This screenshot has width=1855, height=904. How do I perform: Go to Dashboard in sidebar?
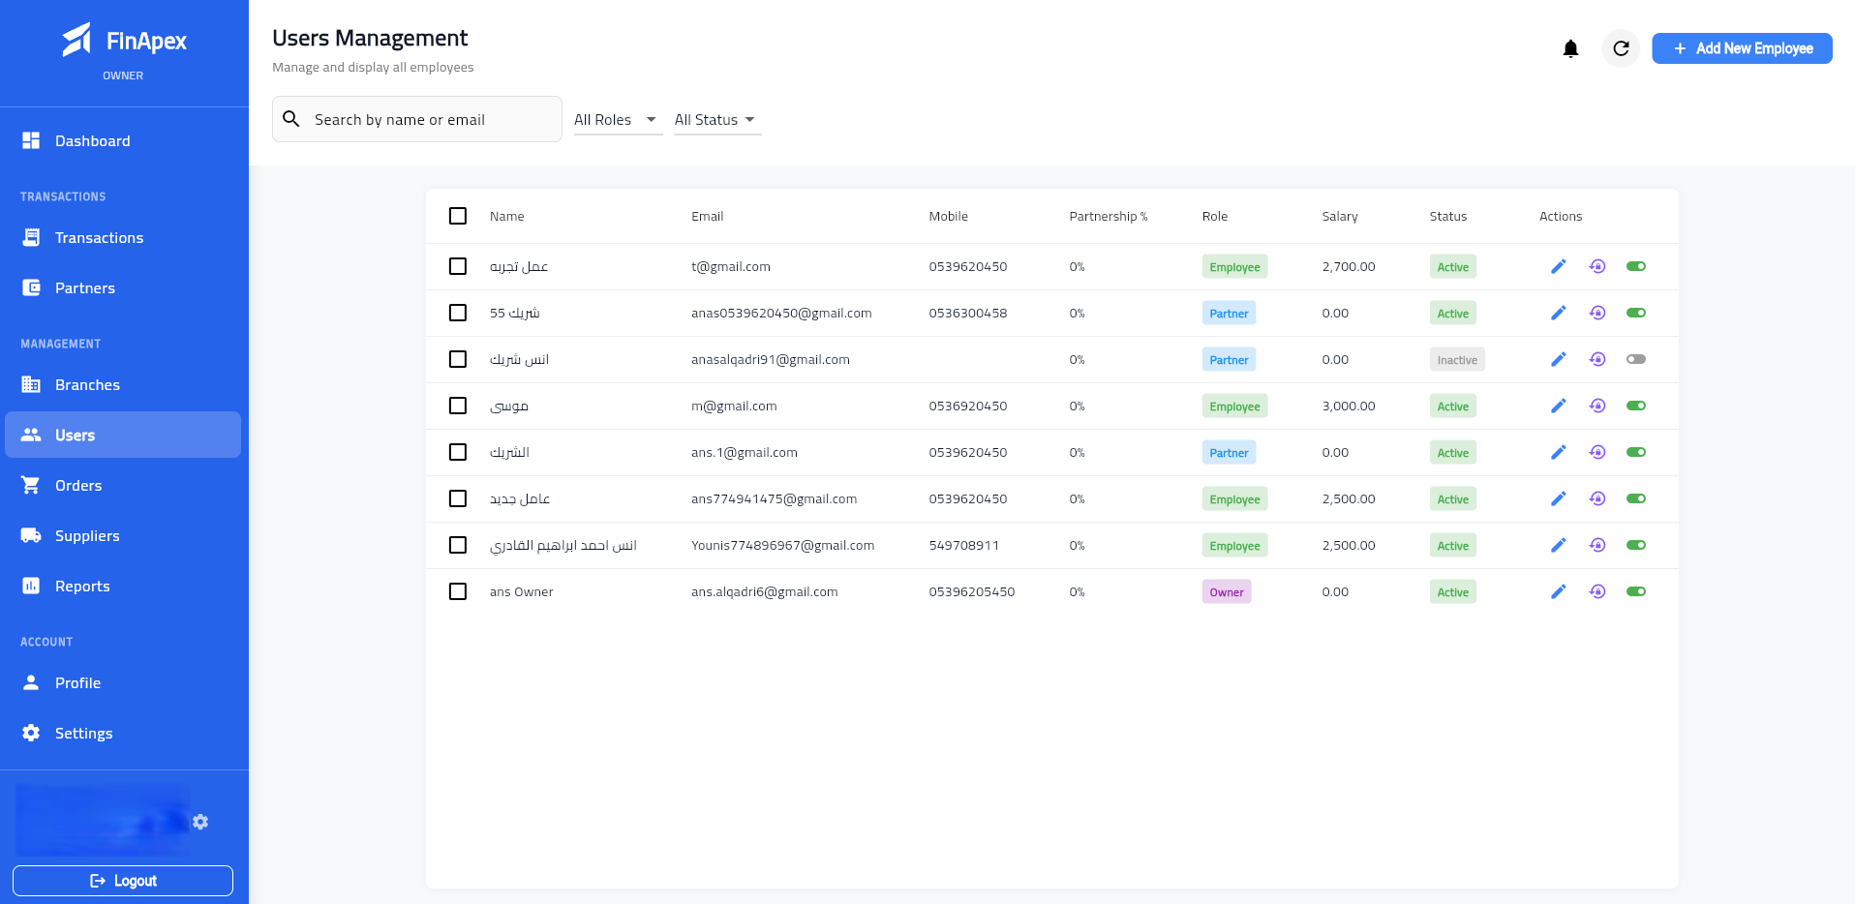pyautogui.click(x=123, y=140)
